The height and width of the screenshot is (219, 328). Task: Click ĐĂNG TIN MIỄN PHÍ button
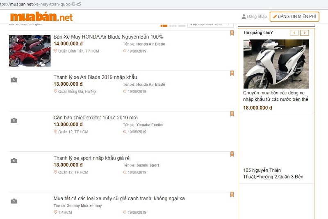(294, 16)
